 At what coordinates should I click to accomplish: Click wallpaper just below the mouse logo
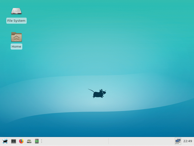(x=97, y=106)
